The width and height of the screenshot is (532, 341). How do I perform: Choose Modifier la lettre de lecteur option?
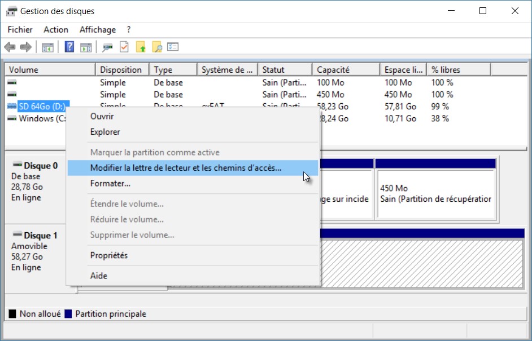point(185,168)
